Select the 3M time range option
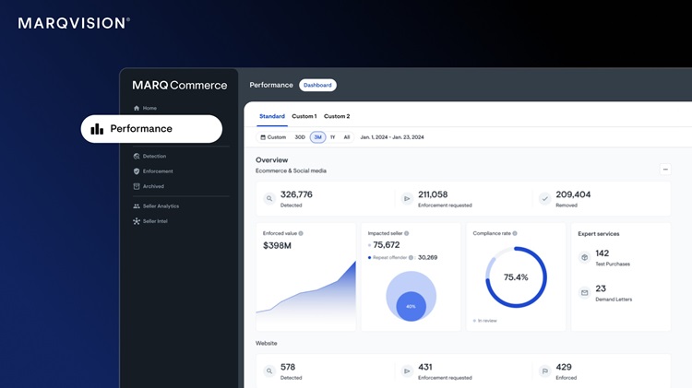 point(317,137)
